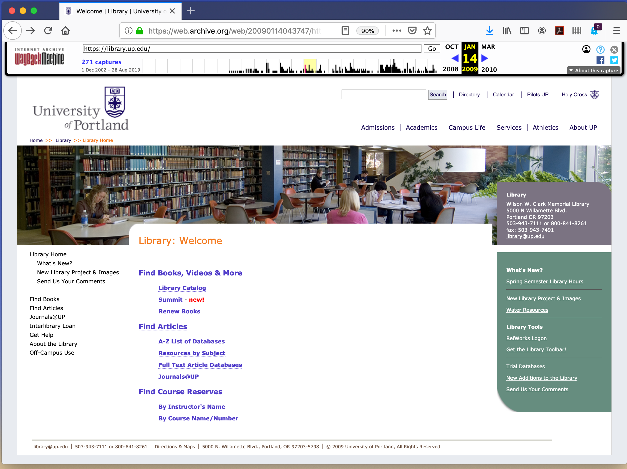Click the Wayback Machine logo
Image resolution: width=627 pixels, height=469 pixels.
click(x=40, y=57)
